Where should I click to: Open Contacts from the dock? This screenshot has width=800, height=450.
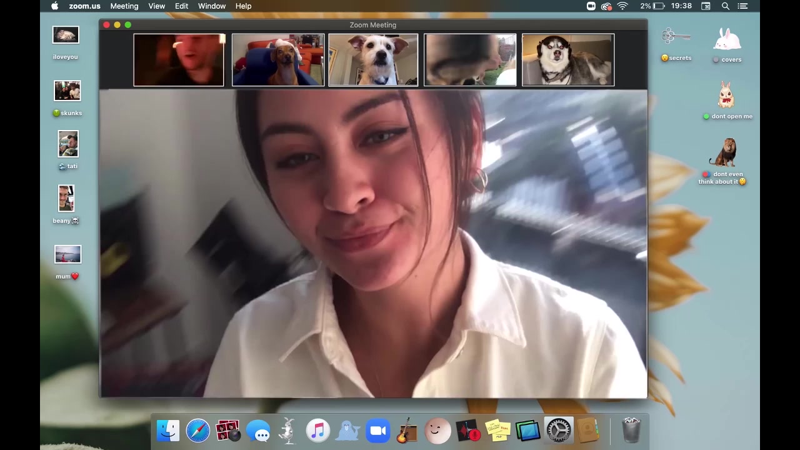[587, 431]
